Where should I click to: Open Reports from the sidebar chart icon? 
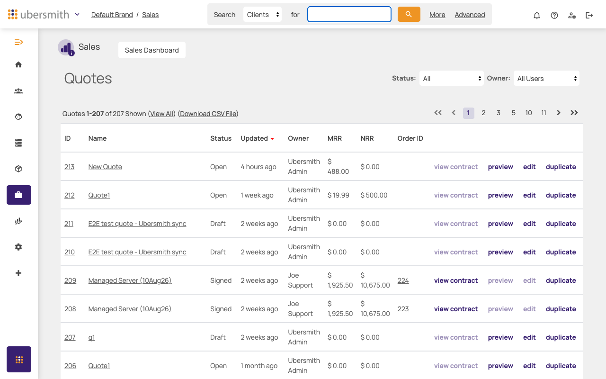(x=18, y=221)
